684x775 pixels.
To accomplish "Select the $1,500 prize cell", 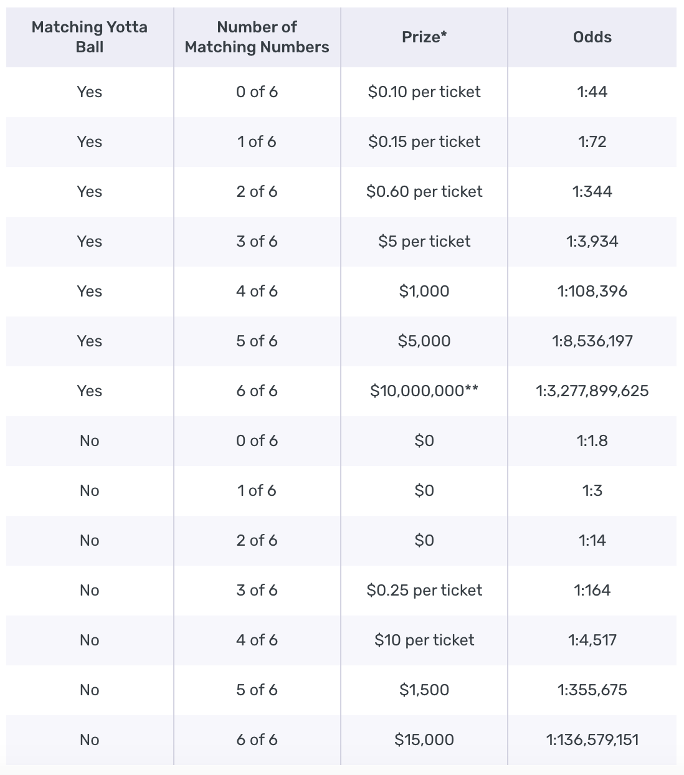I will click(x=424, y=690).
